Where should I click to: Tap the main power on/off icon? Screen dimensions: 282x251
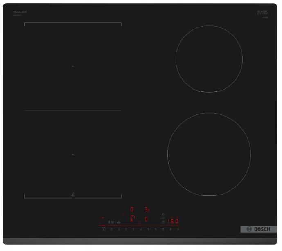coord(104,229)
